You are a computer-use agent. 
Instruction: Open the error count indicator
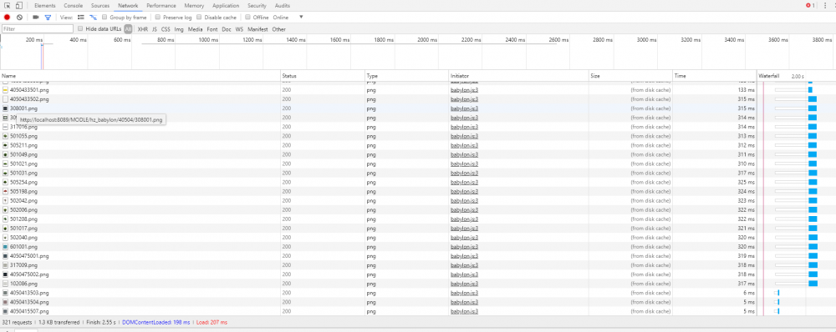pyautogui.click(x=810, y=5)
